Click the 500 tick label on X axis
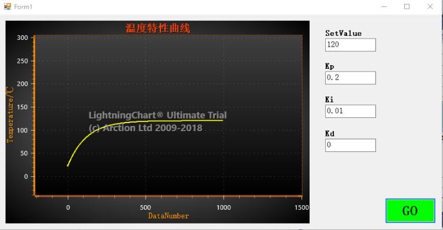This screenshot has height=230, width=443. tap(146, 207)
